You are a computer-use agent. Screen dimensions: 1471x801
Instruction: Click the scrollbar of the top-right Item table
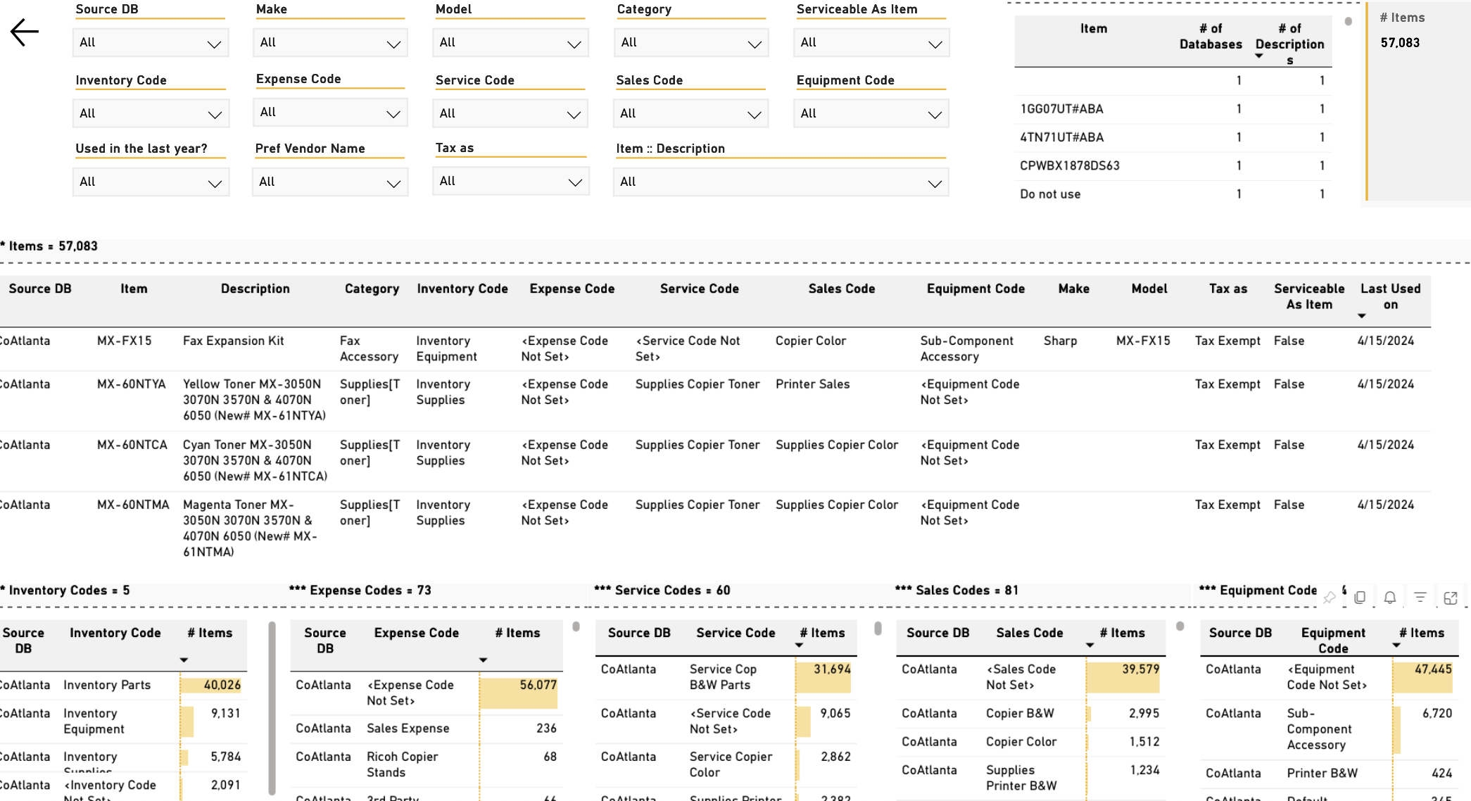[x=1348, y=21]
